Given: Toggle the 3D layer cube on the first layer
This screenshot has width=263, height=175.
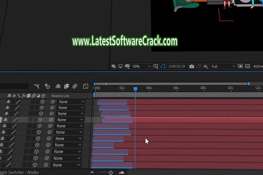Looking at the screenshot, I should pyautogui.click(x=42, y=102).
